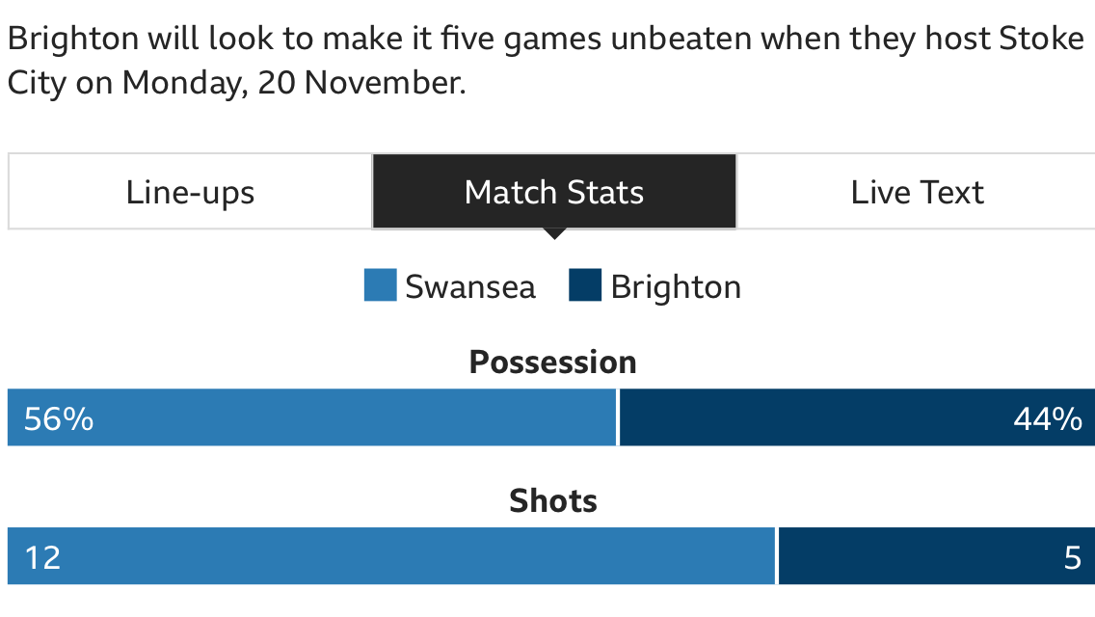Image resolution: width=1095 pixels, height=617 pixels.
Task: Click the Stoke City fixture paragraph
Action: coord(545,60)
